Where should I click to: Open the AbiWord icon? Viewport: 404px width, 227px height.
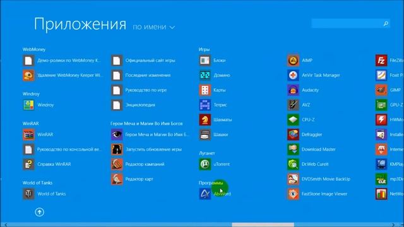[x=205, y=194]
